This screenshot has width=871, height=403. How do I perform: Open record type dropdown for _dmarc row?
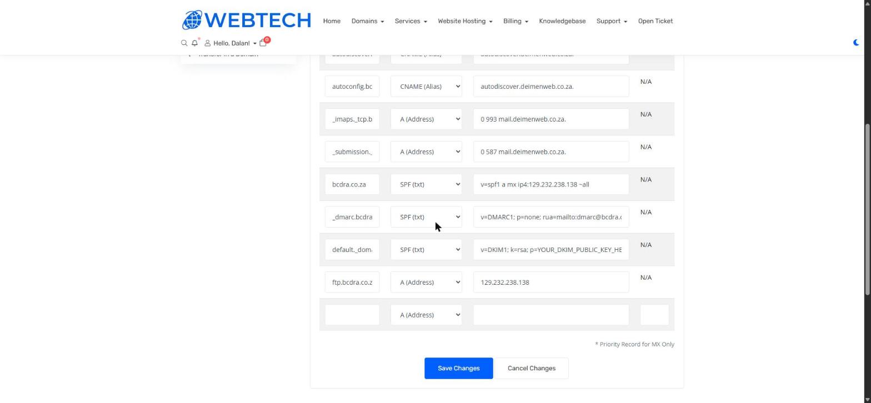point(426,217)
